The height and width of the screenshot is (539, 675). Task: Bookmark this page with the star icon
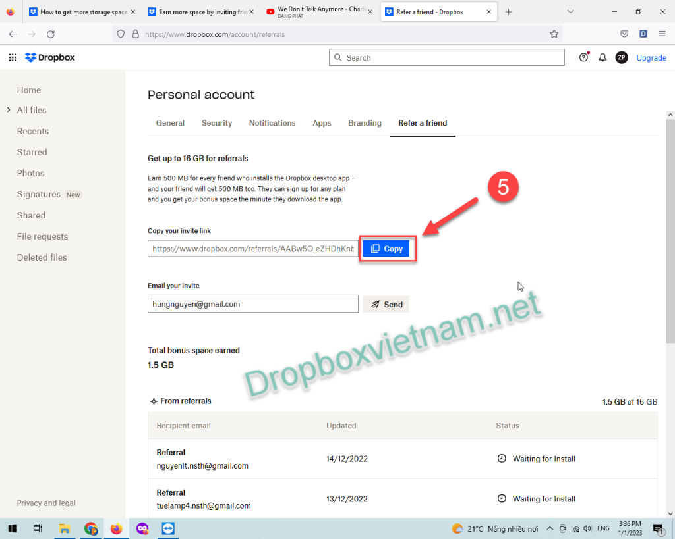click(x=554, y=34)
